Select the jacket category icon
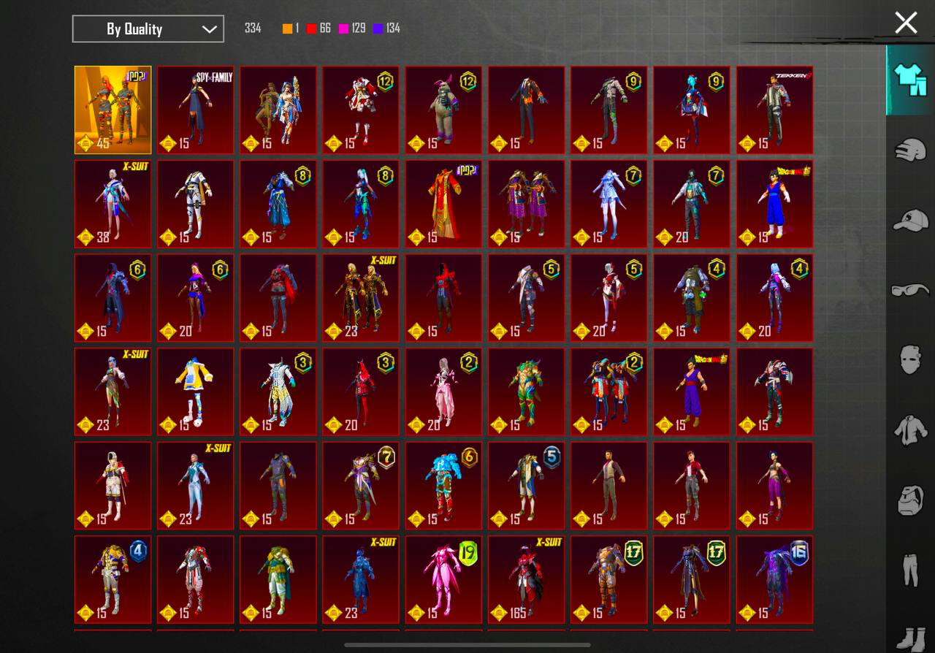This screenshot has width=935, height=653. tap(910, 429)
